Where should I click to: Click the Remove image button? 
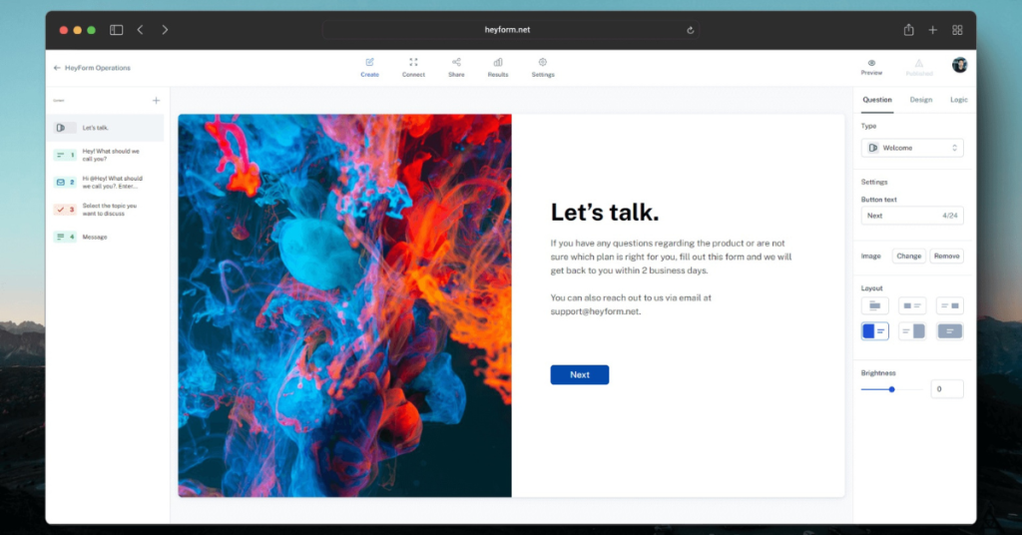946,256
